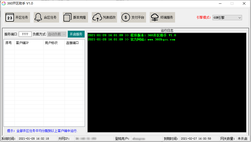The image size is (251, 142).
Task: Click the 运行日志 panel title
Action: 167,31
